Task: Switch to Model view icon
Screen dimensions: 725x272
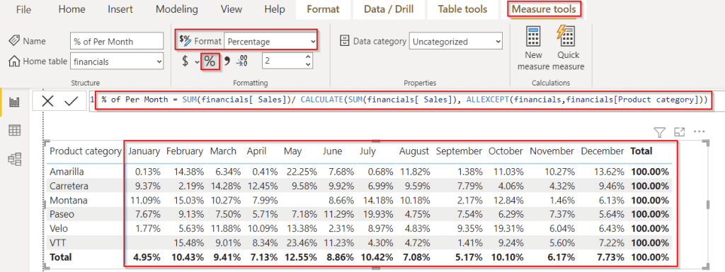Action: [15, 160]
